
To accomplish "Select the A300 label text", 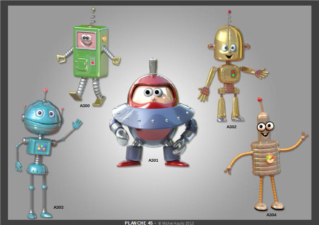I will tap(85, 106).
